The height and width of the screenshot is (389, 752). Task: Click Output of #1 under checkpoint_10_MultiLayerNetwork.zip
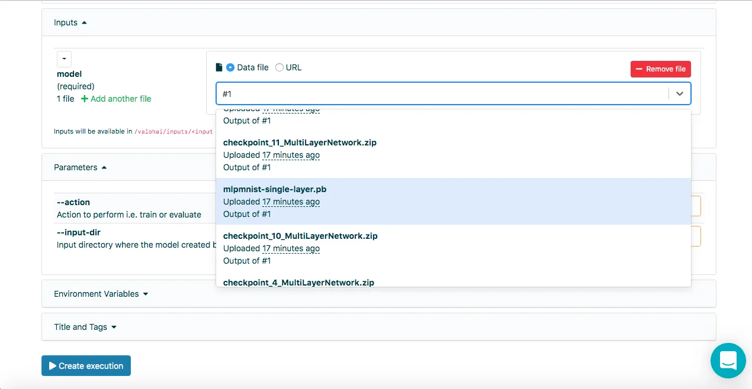[x=247, y=261]
